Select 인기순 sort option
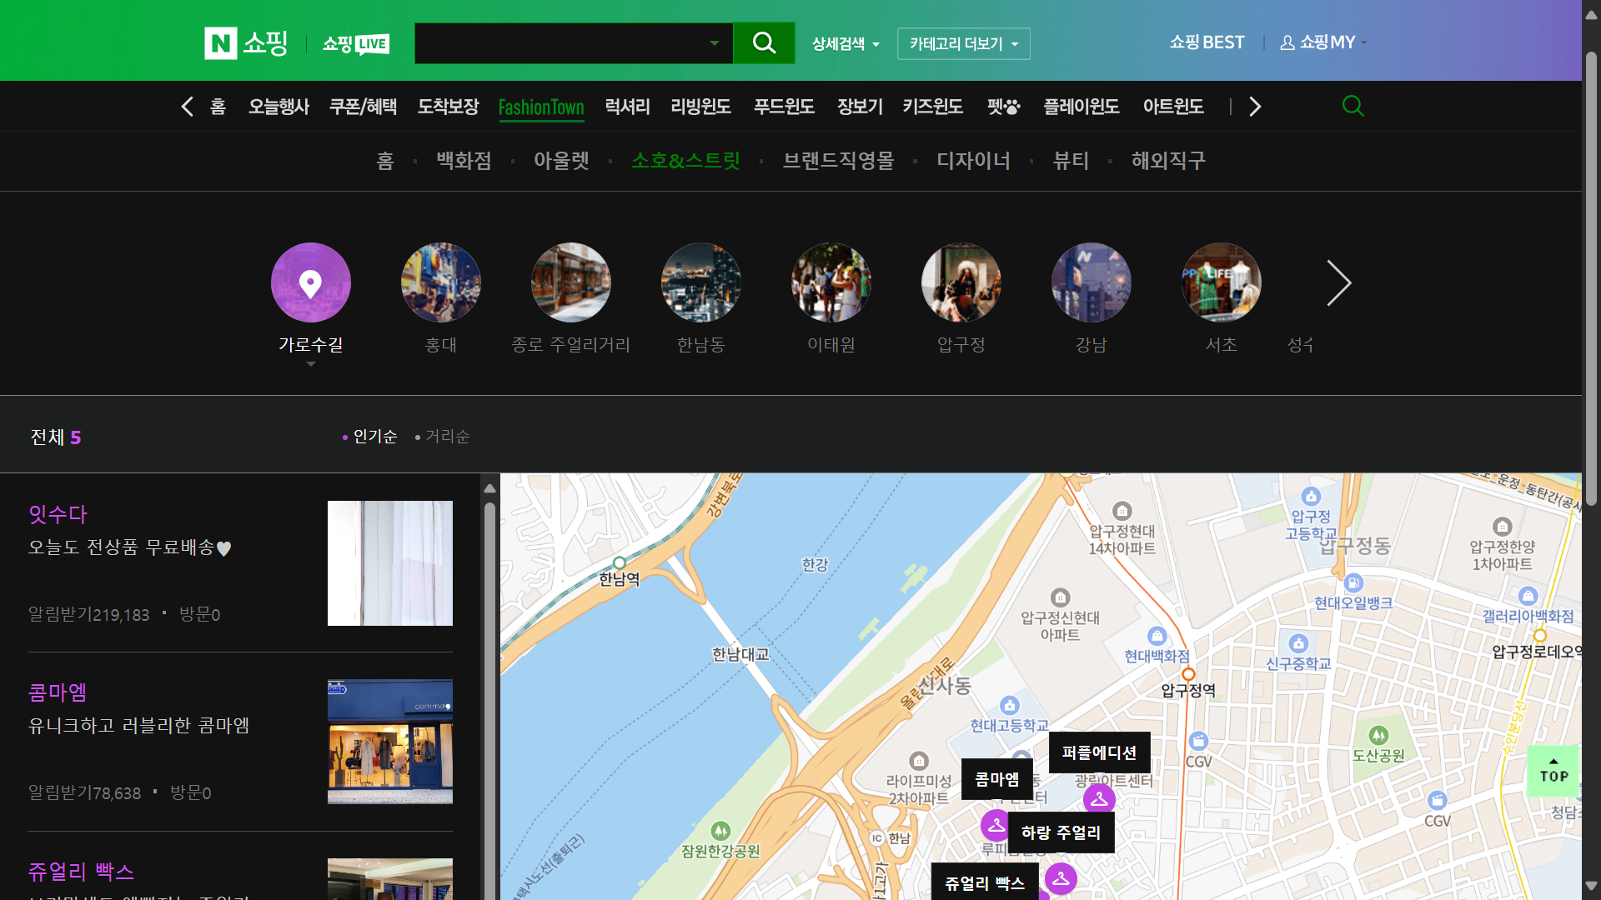Viewport: 1601px width, 900px height. click(x=374, y=437)
